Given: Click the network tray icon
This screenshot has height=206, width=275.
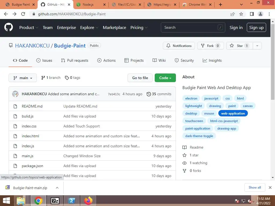Looking at the screenshot, I should tap(243, 201).
